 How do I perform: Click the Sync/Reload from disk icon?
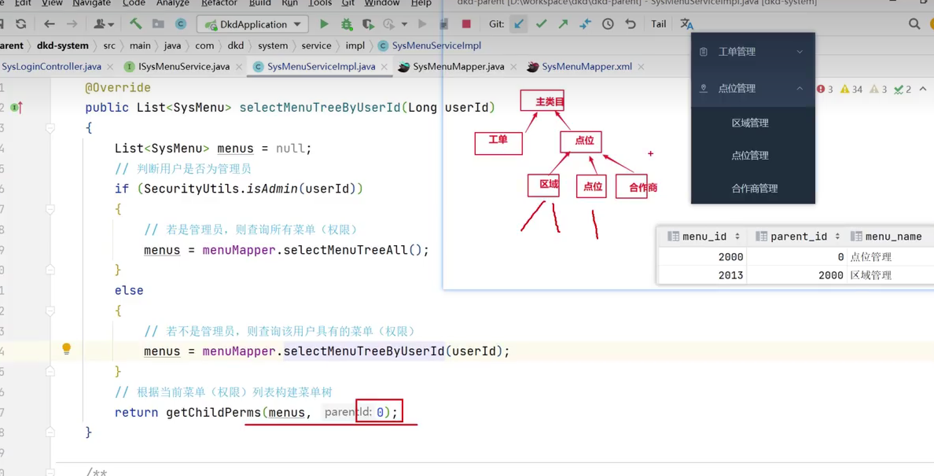(x=21, y=24)
